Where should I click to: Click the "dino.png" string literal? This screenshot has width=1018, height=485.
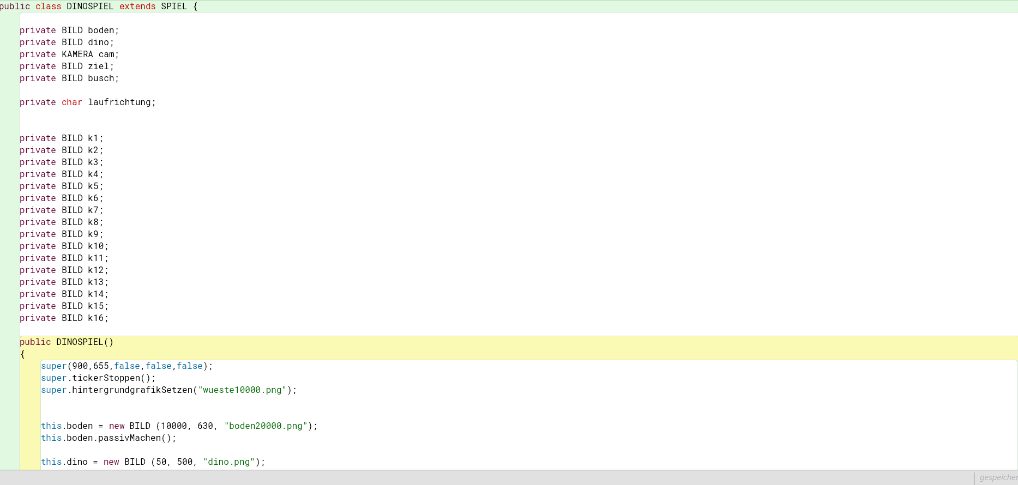point(229,462)
